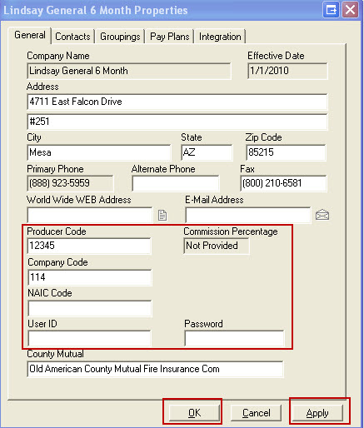Click the title bar help/restore icon button

pos(331,10)
